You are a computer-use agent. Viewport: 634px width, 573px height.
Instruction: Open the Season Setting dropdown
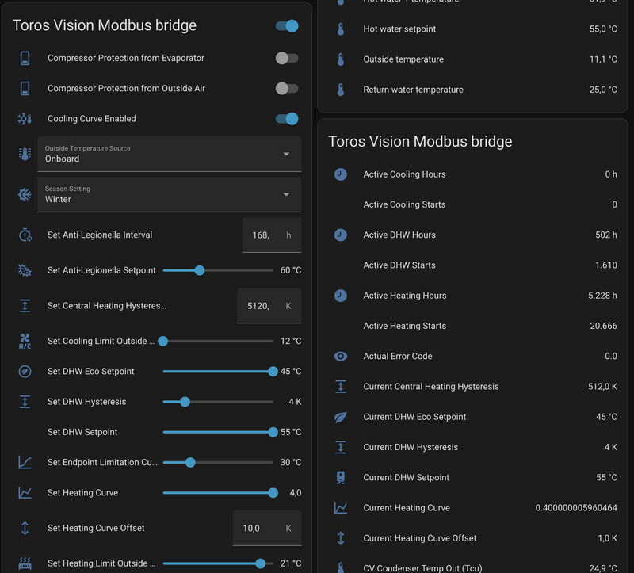click(x=169, y=194)
